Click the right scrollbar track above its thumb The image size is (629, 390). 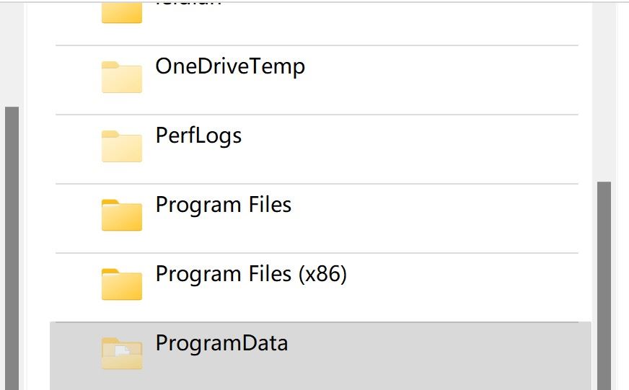pyautogui.click(x=604, y=94)
